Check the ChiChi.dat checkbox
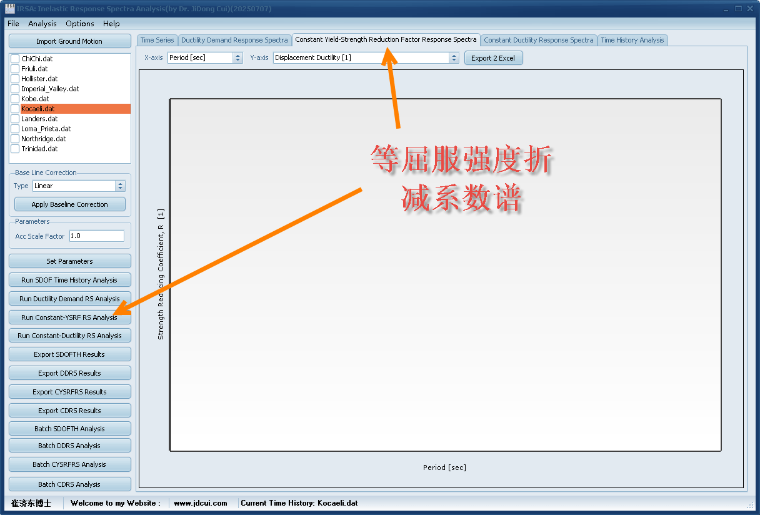Viewport: 760px width, 515px height. (x=16, y=59)
